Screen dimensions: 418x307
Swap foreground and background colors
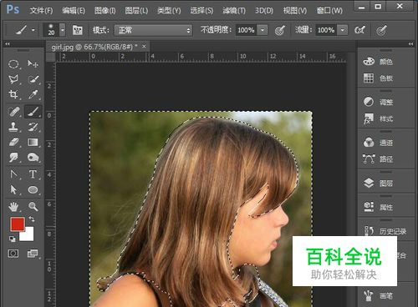[x=32, y=219]
